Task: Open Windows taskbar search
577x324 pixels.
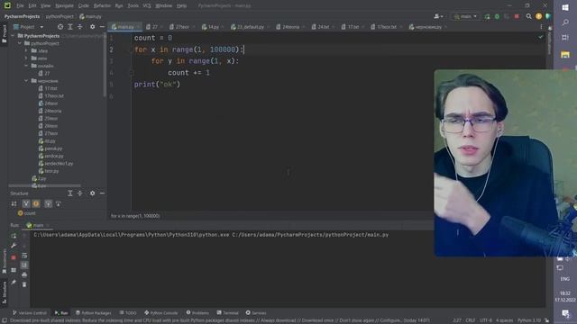Action: tap(565, 22)
